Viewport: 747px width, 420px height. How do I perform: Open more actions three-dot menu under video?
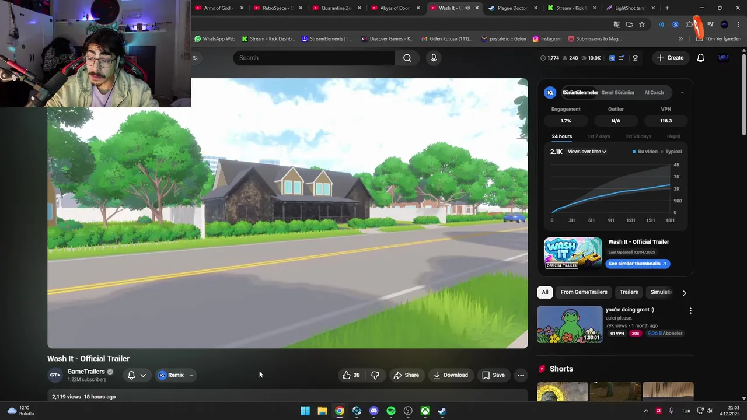(x=521, y=375)
